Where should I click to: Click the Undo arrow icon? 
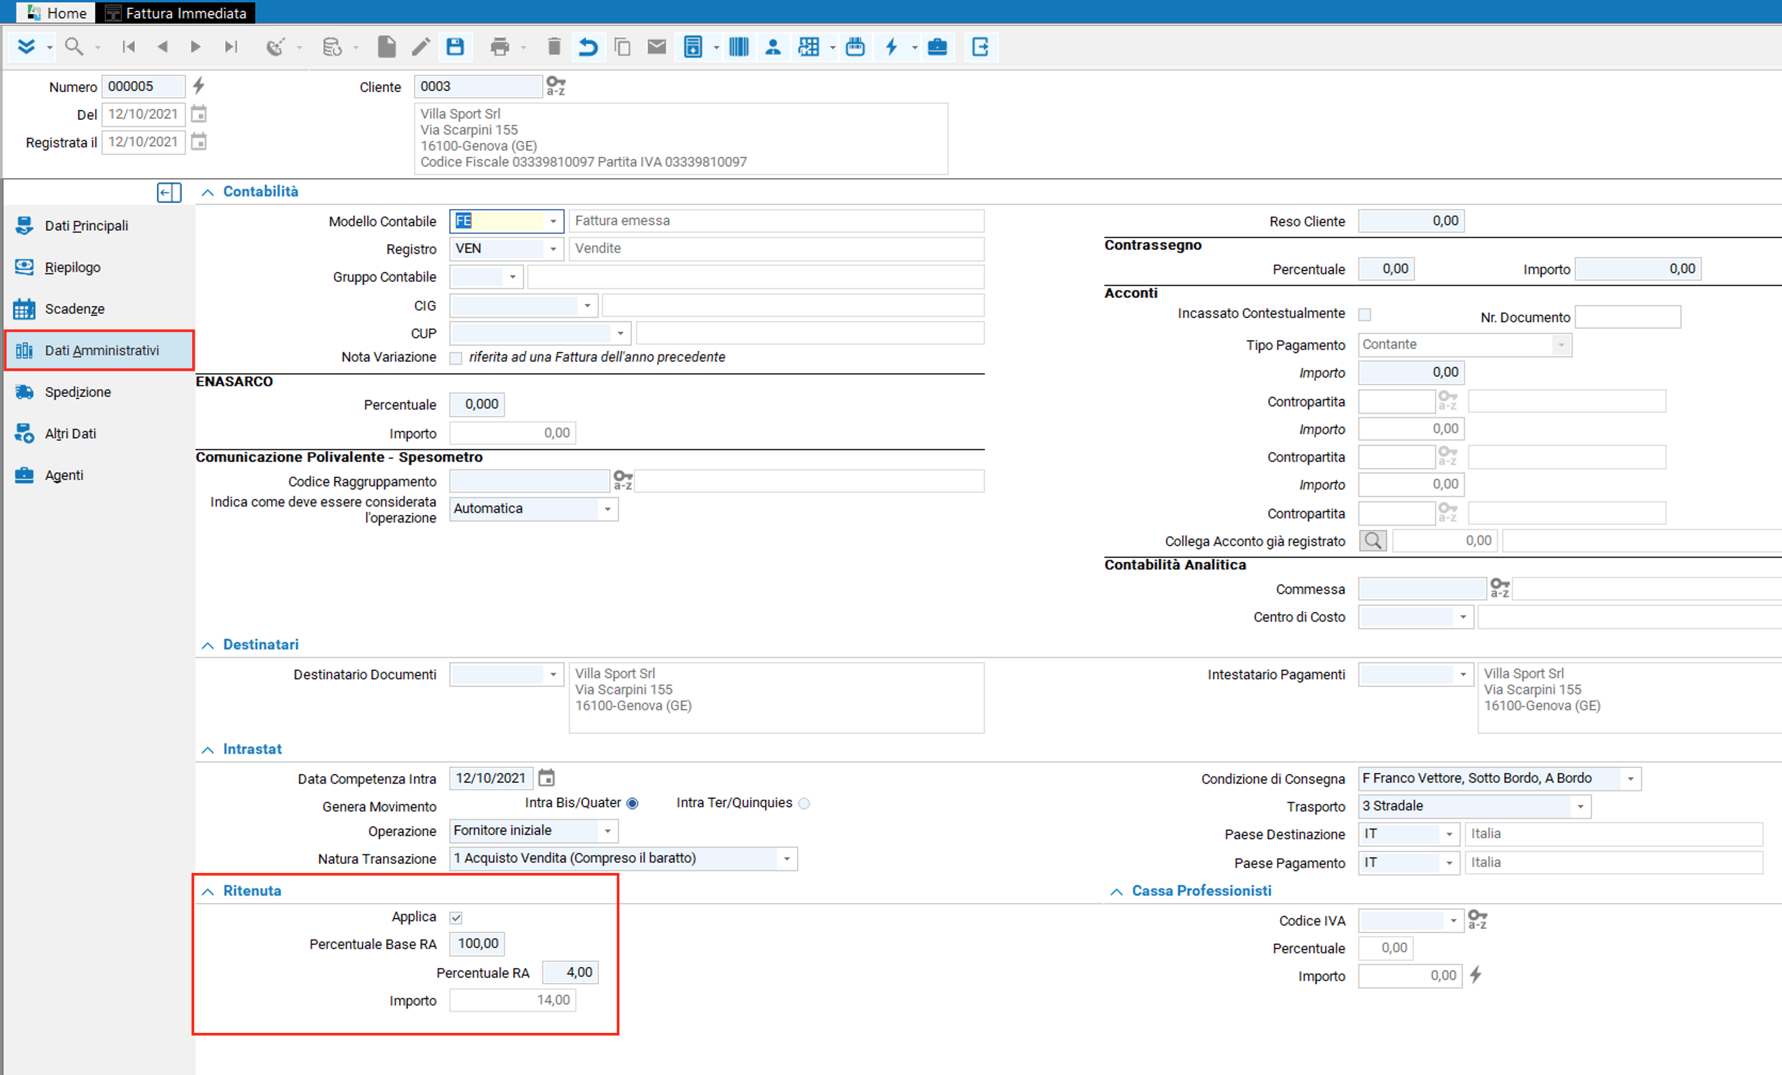588,47
